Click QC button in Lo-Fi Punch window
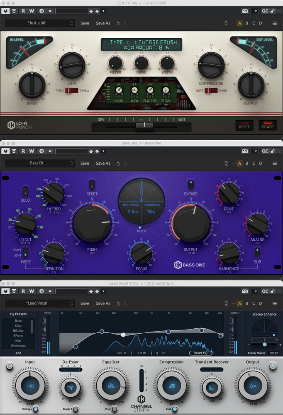Image resolution: width=283 pixels, height=415 pixels. point(265,11)
